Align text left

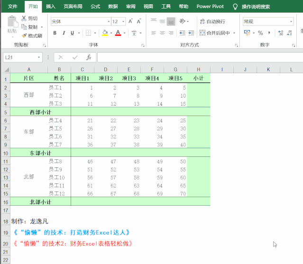[x=154, y=33]
